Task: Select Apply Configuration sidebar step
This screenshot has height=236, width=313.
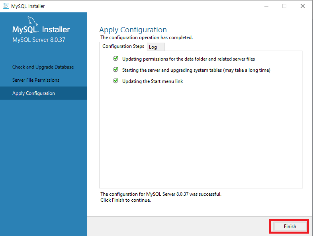Action: pyautogui.click(x=43, y=93)
